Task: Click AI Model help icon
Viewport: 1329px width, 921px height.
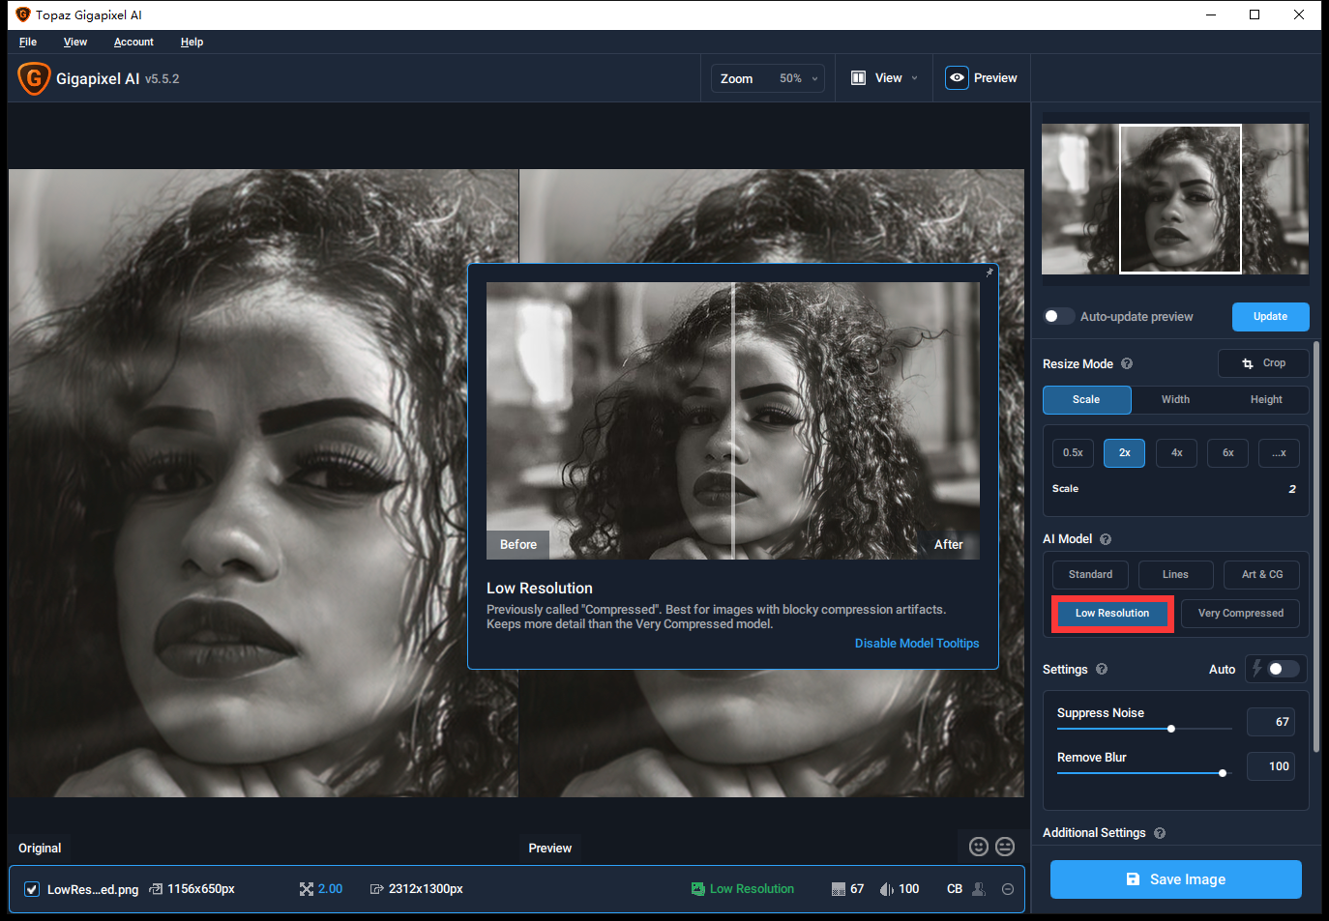Action: click(1106, 539)
